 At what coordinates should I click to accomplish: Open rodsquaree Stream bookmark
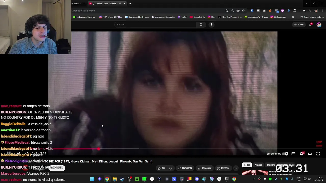coord(84,17)
